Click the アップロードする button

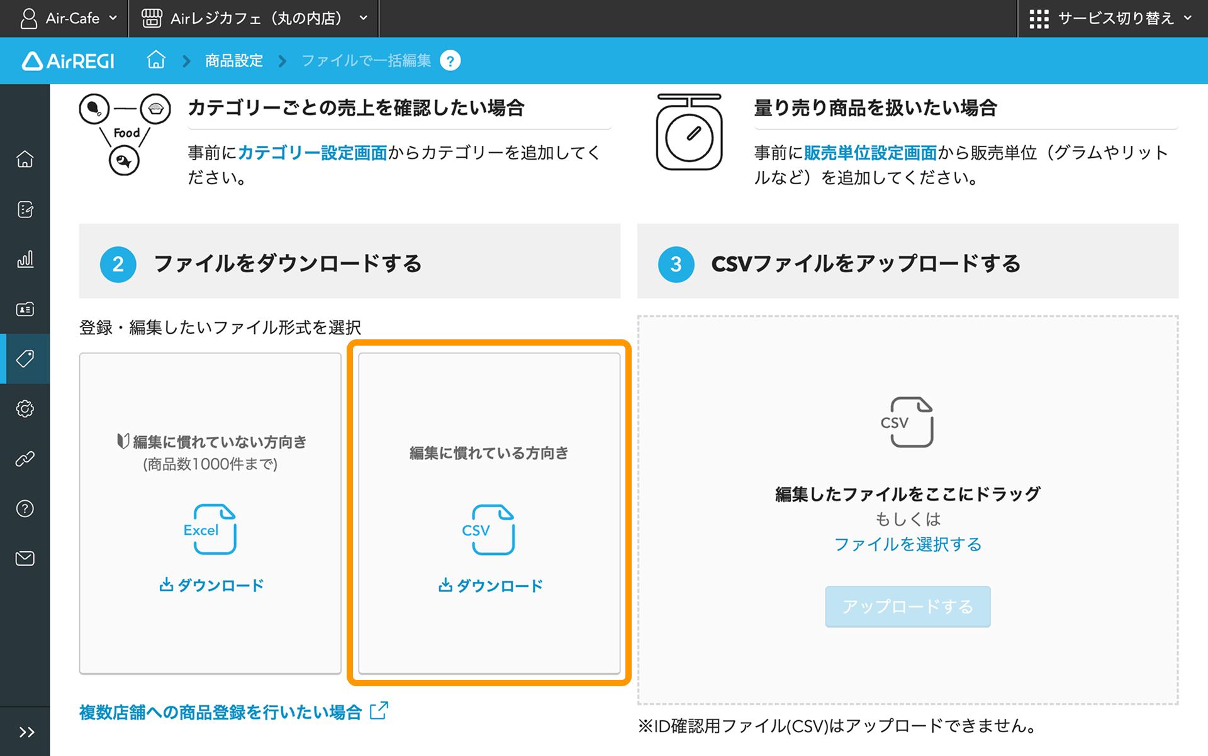[908, 606]
